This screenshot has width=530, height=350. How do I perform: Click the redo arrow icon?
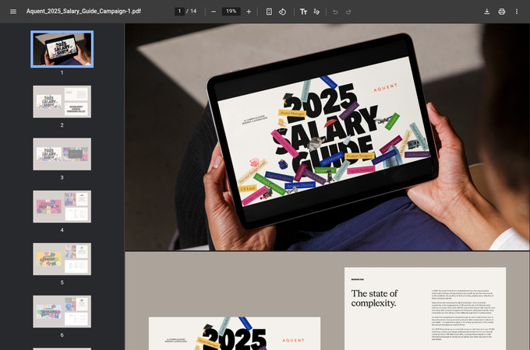[x=348, y=12]
